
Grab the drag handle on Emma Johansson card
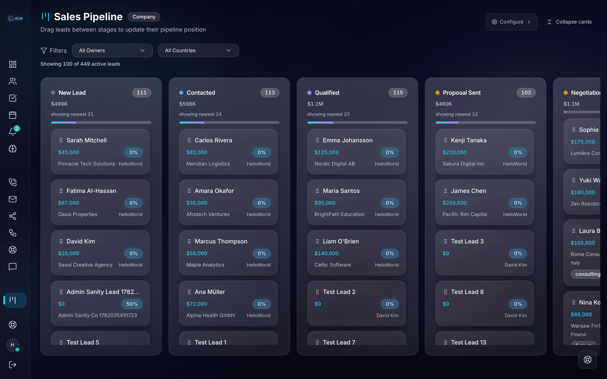point(318,140)
